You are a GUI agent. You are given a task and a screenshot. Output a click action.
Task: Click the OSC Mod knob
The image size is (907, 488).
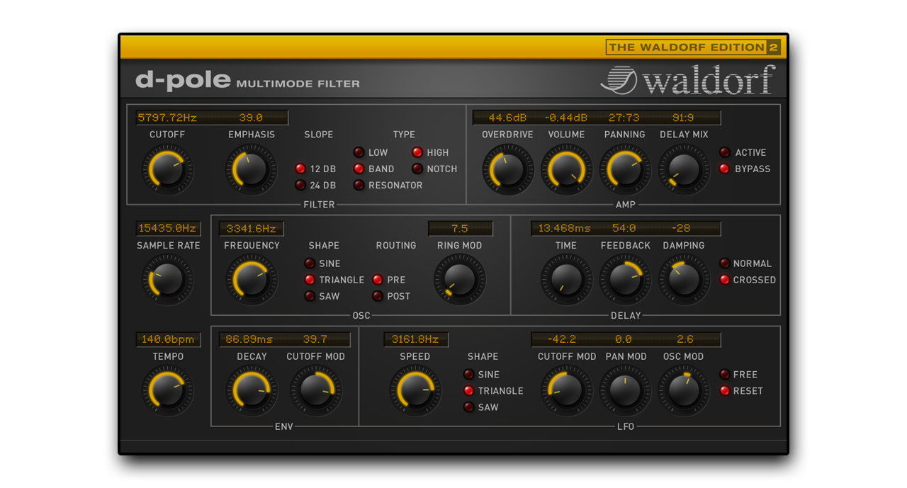click(x=685, y=391)
